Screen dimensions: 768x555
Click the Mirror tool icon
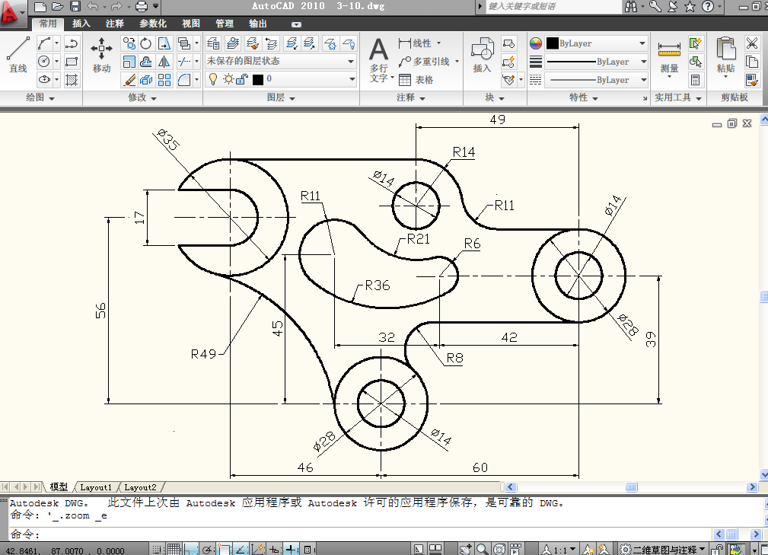[164, 62]
